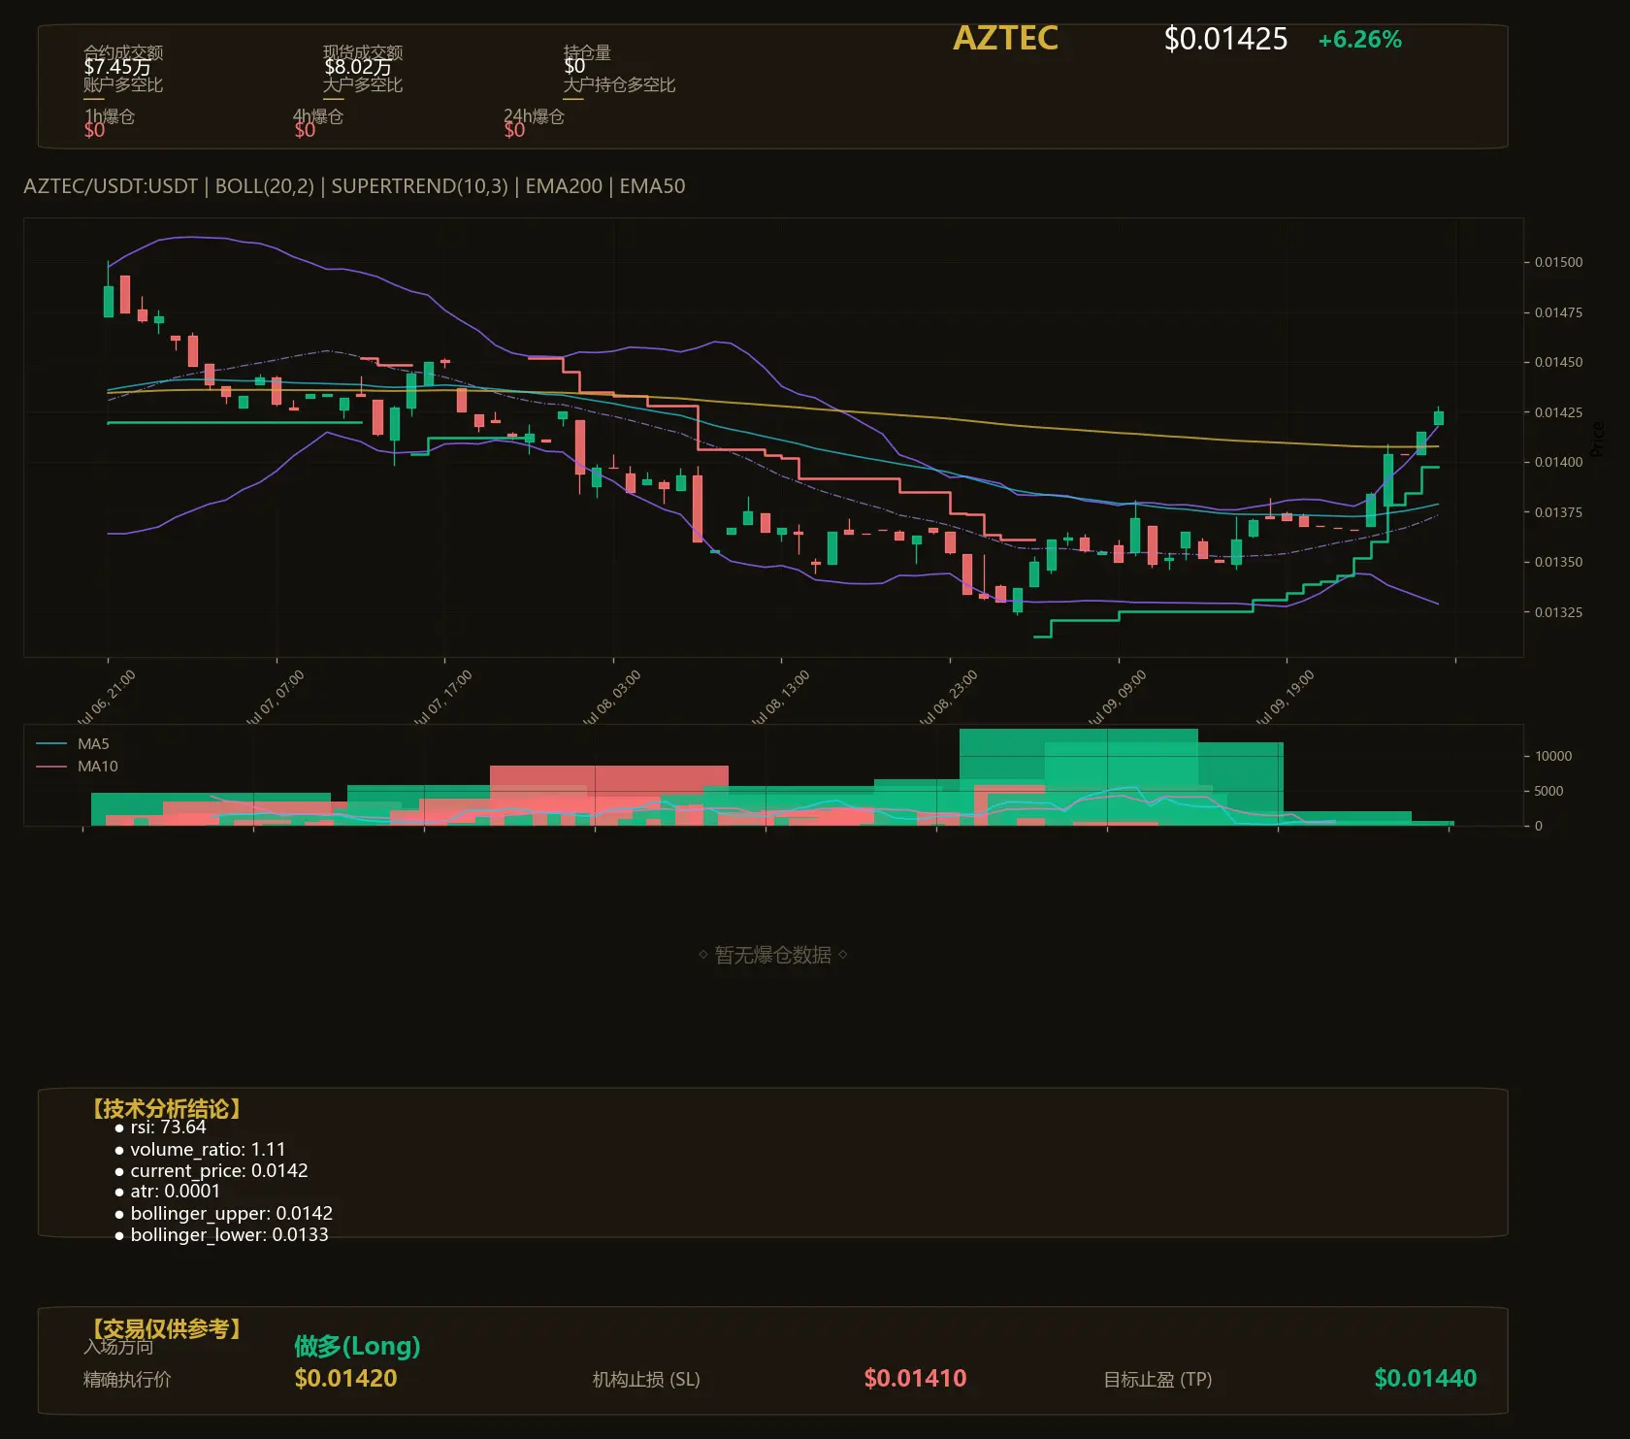The width and height of the screenshot is (1630, 1439).
Task: Select the $0.01425 current price
Action: coord(1225,39)
